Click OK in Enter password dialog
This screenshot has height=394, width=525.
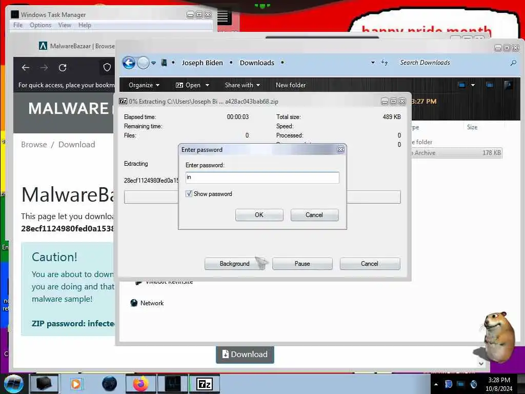pos(259,215)
